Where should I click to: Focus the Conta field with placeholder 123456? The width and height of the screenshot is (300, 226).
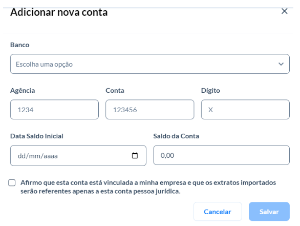(x=150, y=110)
